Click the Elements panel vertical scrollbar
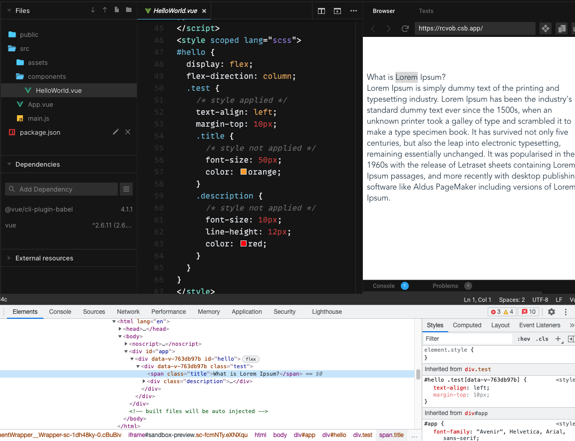Viewport: 575px width, 441px height. click(418, 374)
